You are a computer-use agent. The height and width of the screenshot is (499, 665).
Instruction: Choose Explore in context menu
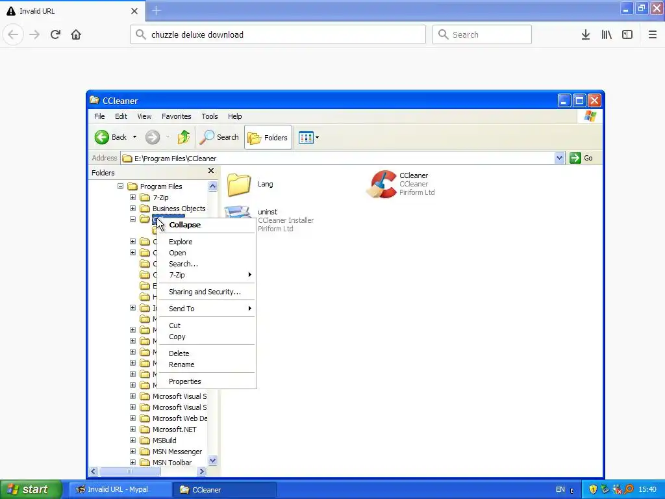207,242
